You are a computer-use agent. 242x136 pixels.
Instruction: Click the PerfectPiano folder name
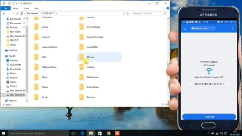coord(93,87)
